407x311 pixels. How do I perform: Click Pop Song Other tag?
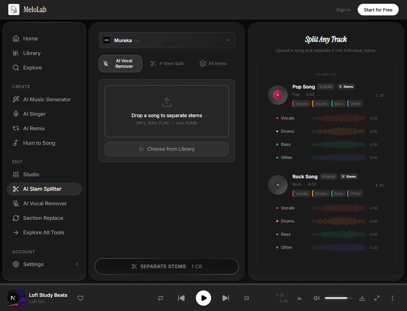355,104
